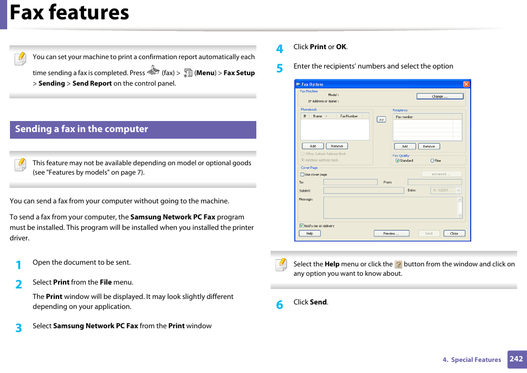Image resolution: width=527 pixels, height=373 pixels.
Task: Click the Send button in Fax Options
Action: [429, 233]
